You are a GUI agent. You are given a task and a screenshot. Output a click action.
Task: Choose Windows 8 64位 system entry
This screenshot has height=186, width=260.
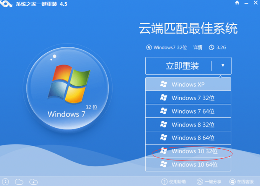[x=188, y=138]
